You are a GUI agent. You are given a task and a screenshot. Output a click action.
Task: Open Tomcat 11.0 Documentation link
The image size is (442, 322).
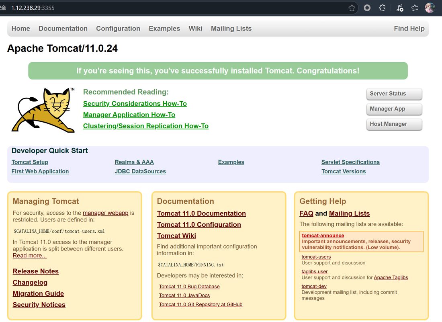201,213
